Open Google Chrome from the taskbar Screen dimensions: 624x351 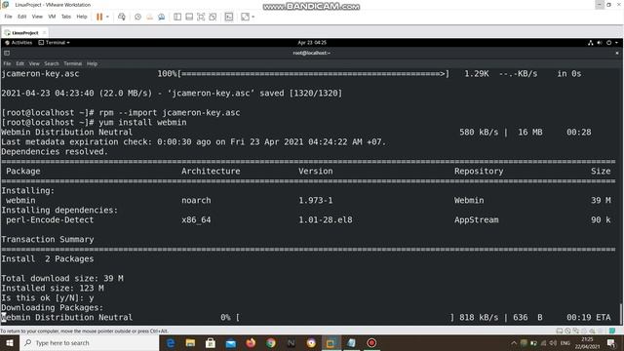pyautogui.click(x=271, y=342)
